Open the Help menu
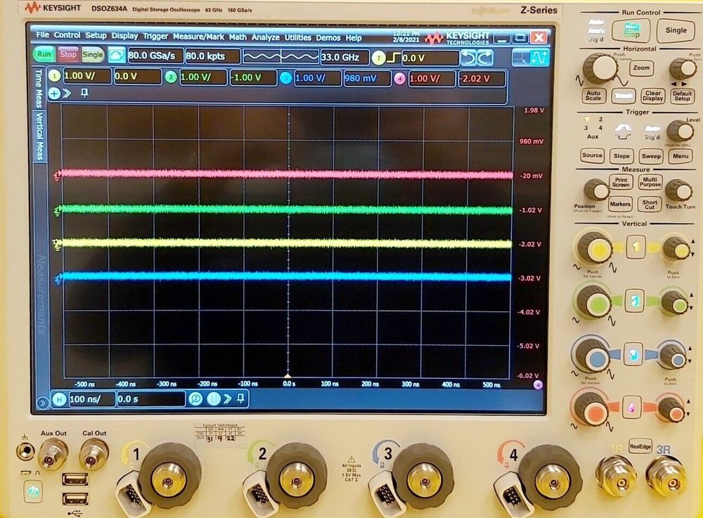 click(x=354, y=38)
